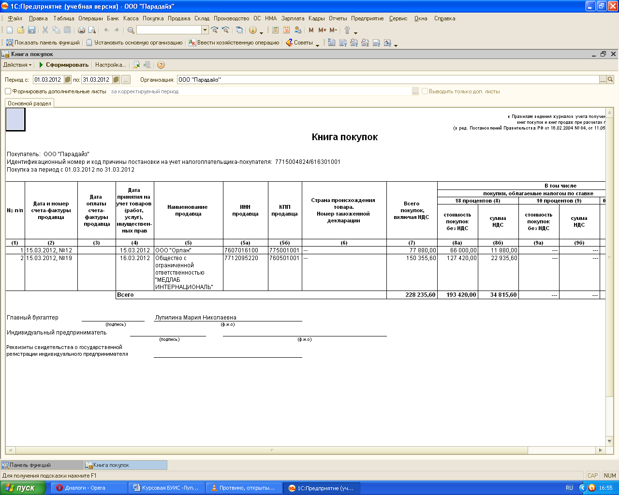Expand the 'Советы' dropdown arrow
Image resolution: width=619 pixels, height=495 pixels.
317,44
